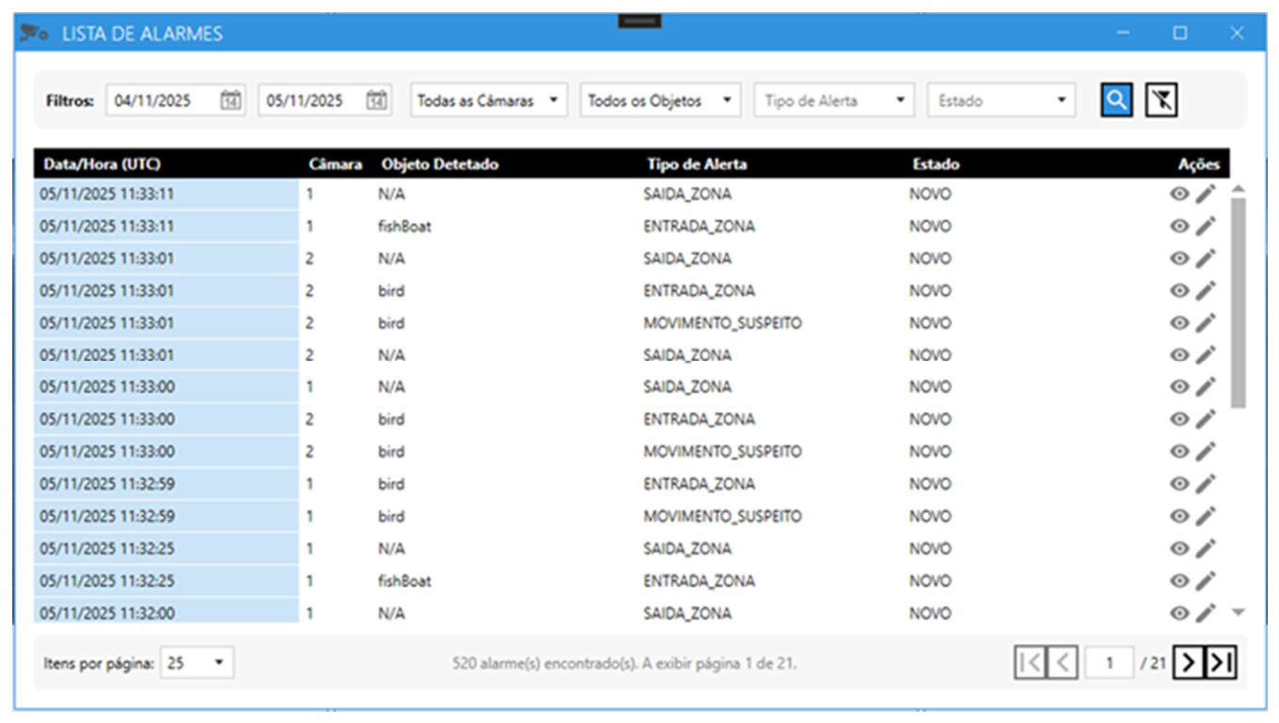Jump to the last page of alarms
Image resolution: width=1279 pixels, height=723 pixels.
1221,663
